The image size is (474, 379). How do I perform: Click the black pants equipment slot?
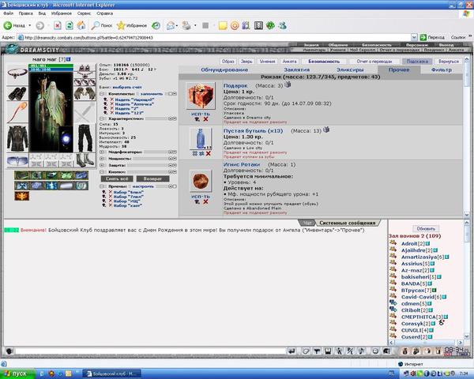(x=85, y=138)
